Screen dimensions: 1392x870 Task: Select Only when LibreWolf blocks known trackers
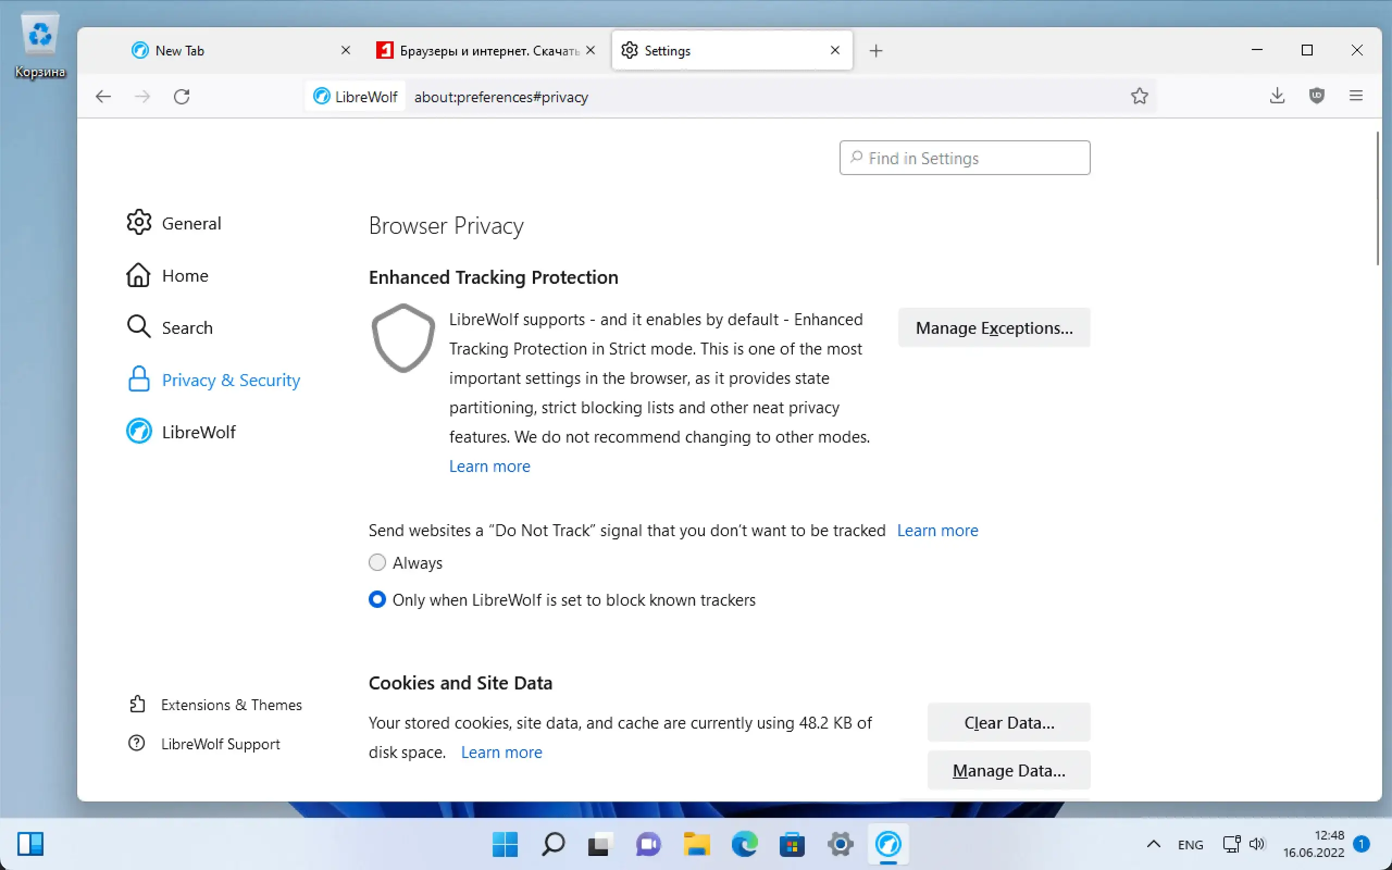(x=377, y=600)
